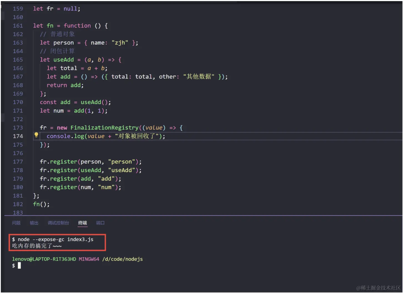Open the 调试控制台 debug console tab
The width and height of the screenshot is (403, 293).
[58, 223]
